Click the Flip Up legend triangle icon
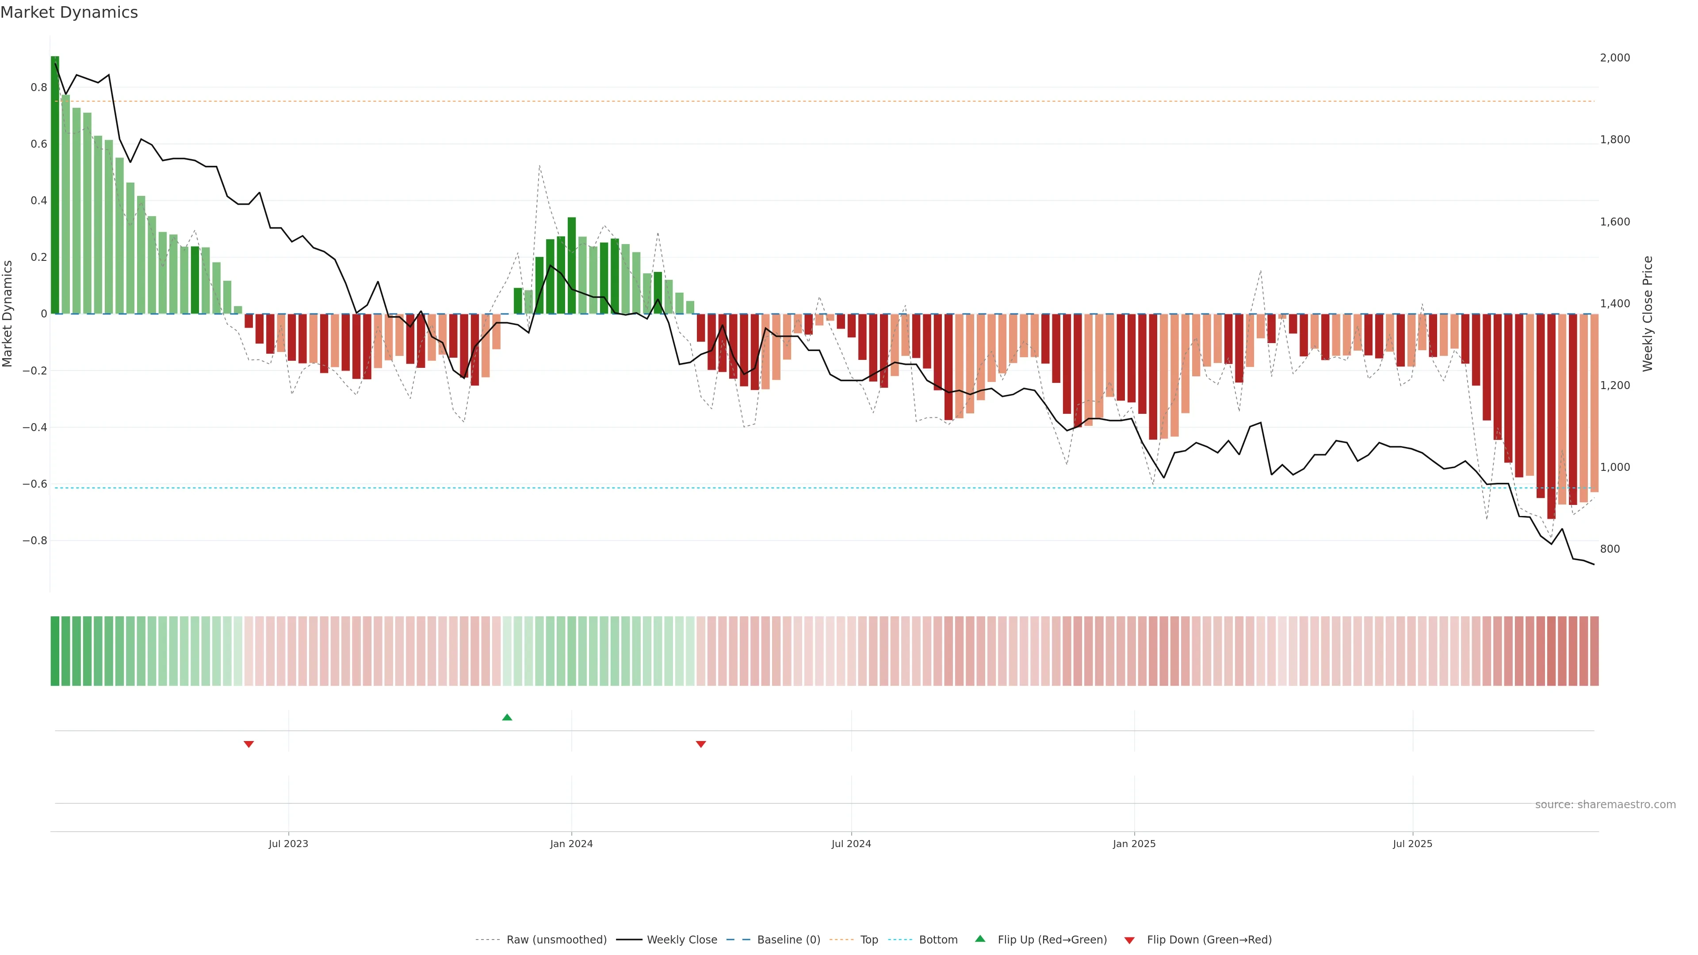 pyautogui.click(x=980, y=939)
